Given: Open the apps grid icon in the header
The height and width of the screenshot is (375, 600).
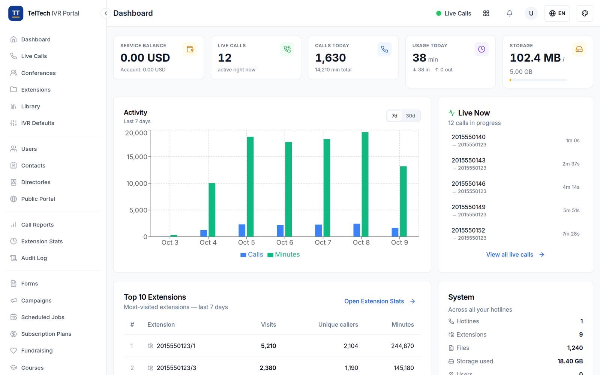Looking at the screenshot, I should (x=486, y=13).
